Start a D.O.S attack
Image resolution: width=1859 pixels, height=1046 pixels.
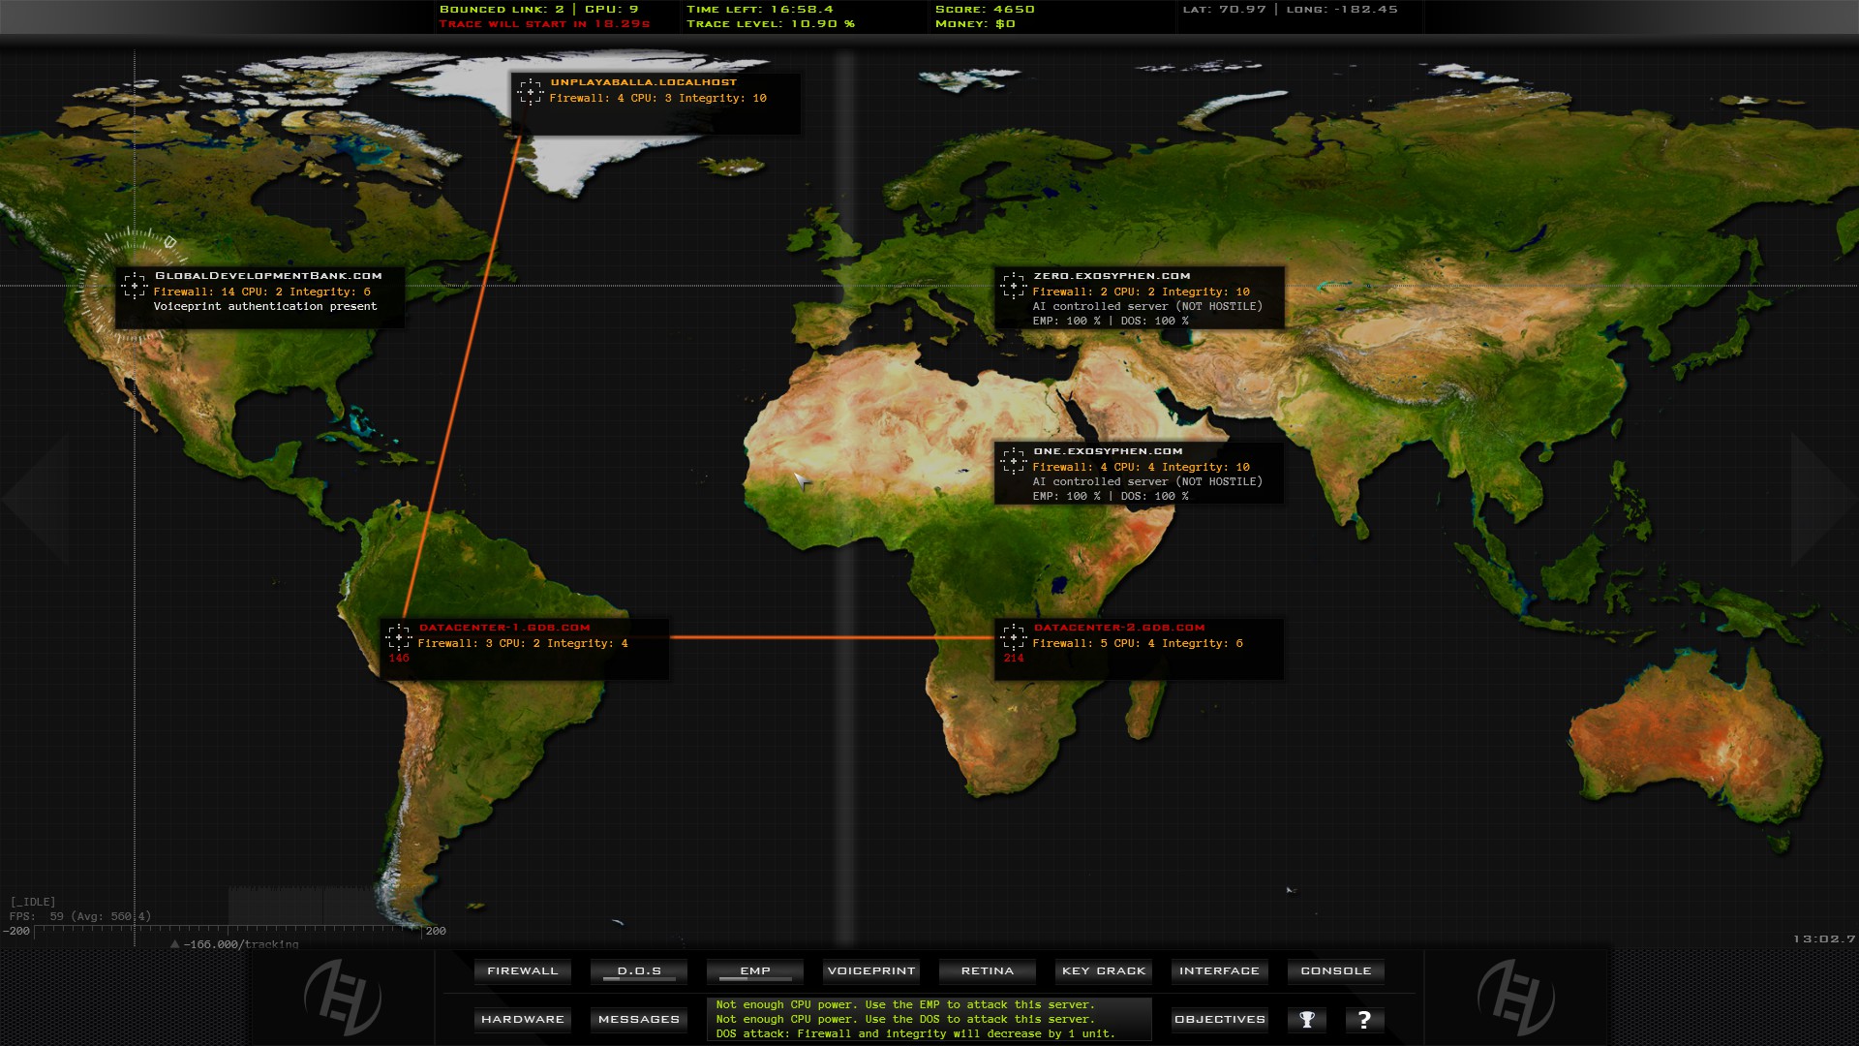(639, 970)
